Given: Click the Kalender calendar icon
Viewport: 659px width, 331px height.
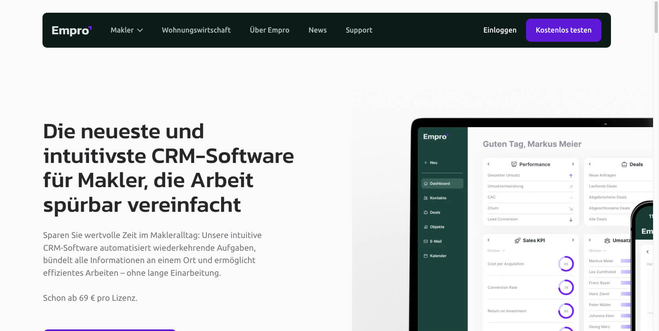Looking at the screenshot, I should (x=426, y=256).
